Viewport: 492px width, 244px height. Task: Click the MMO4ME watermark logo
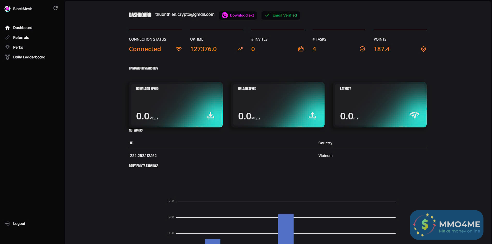pyautogui.click(x=447, y=225)
